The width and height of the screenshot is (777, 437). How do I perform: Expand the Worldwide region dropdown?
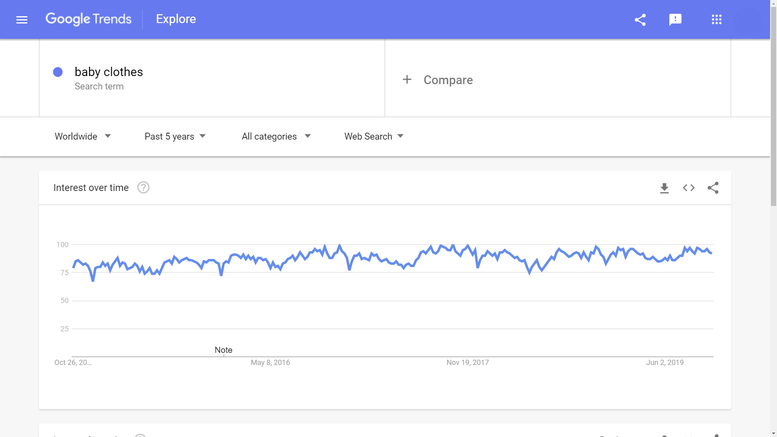pos(83,136)
